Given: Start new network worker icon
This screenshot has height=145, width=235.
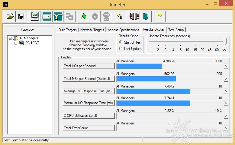Looking at the screenshot, I should (58, 16).
